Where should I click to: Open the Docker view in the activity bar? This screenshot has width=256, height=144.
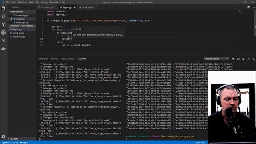(4, 49)
